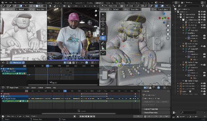Image resolution: width=207 pixels, height=121 pixels.
Task: Toggle the blue overlays button in the right viewport header
Action: click(162, 6)
